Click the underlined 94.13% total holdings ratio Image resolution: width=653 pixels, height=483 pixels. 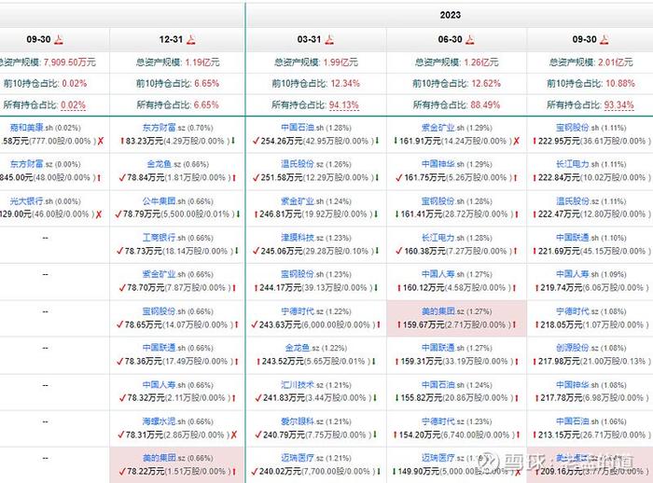(344, 105)
